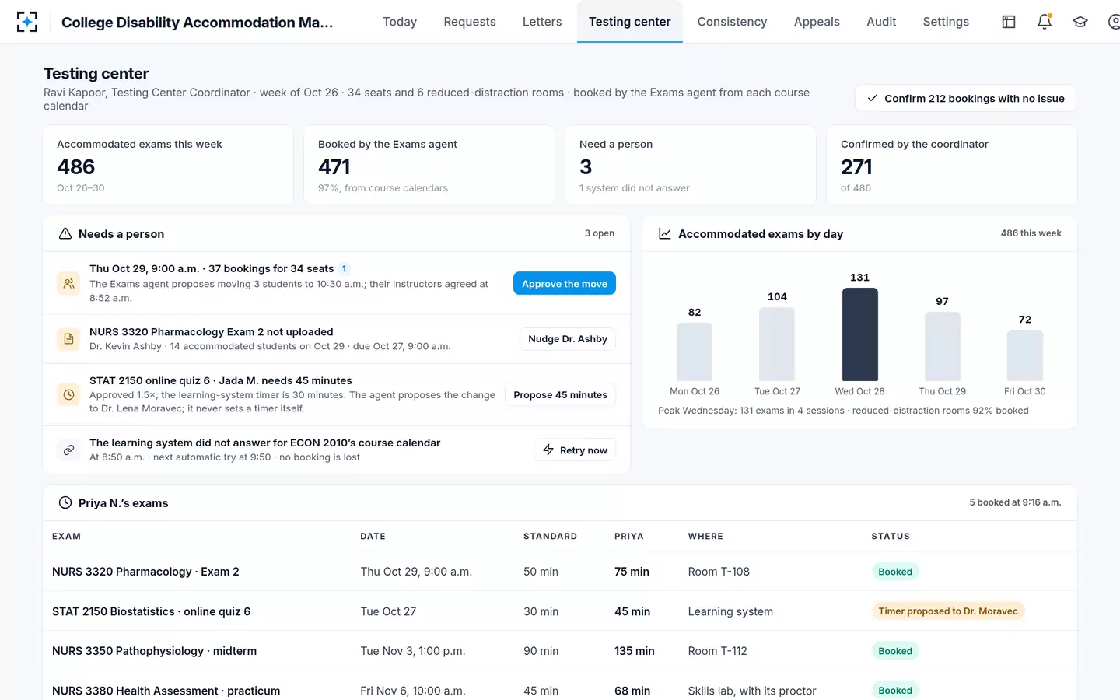Click the clock icon beside STAT 2150 quiz
Image resolution: width=1120 pixels, height=700 pixels.
[69, 394]
